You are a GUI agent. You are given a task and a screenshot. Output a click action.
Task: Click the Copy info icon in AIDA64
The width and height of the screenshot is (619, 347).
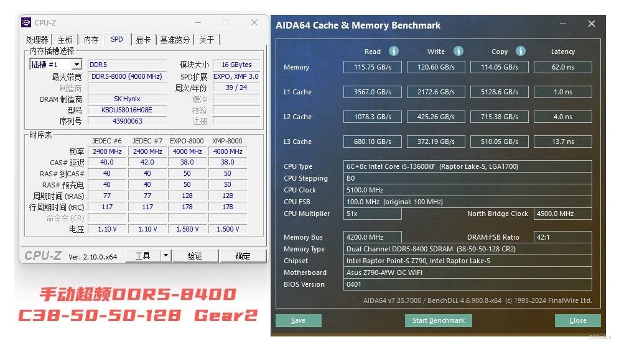521,51
